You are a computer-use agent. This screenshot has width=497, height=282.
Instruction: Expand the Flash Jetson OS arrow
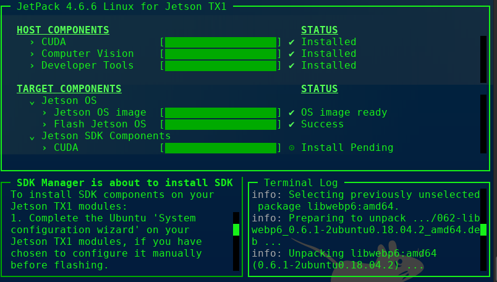tap(45, 124)
